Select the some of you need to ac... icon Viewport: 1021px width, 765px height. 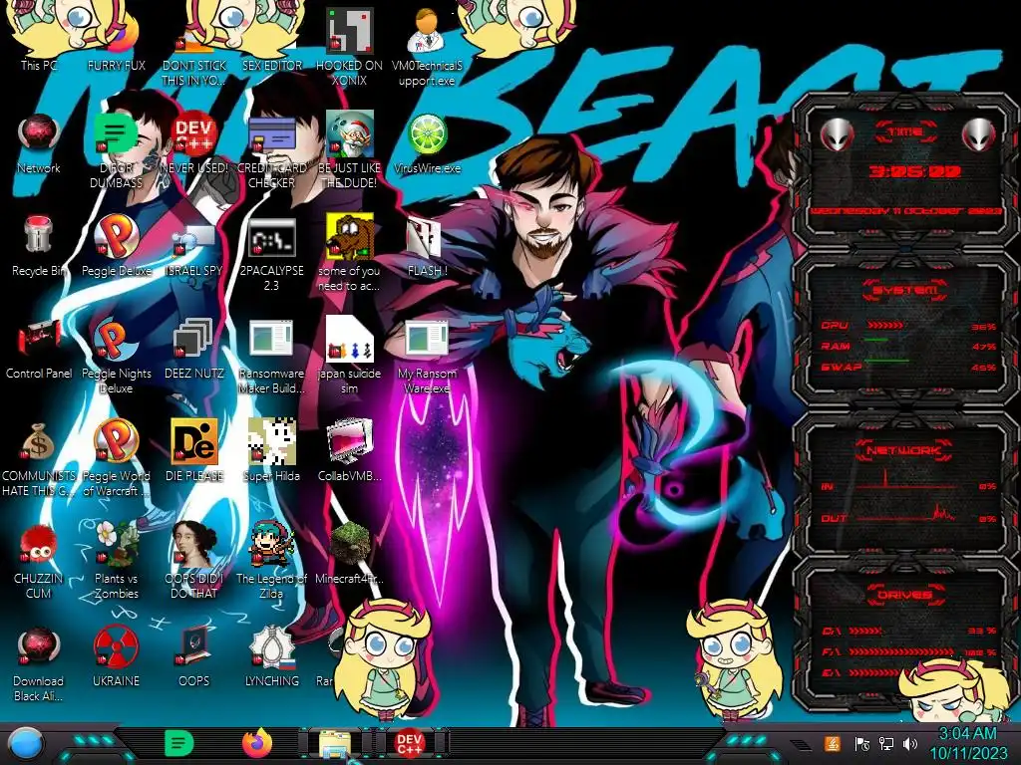coord(349,252)
